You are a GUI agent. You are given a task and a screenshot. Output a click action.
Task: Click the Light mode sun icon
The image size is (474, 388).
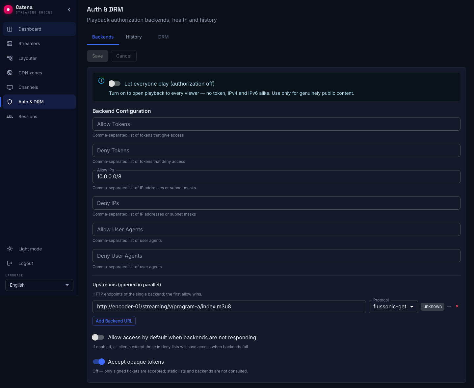click(x=10, y=249)
